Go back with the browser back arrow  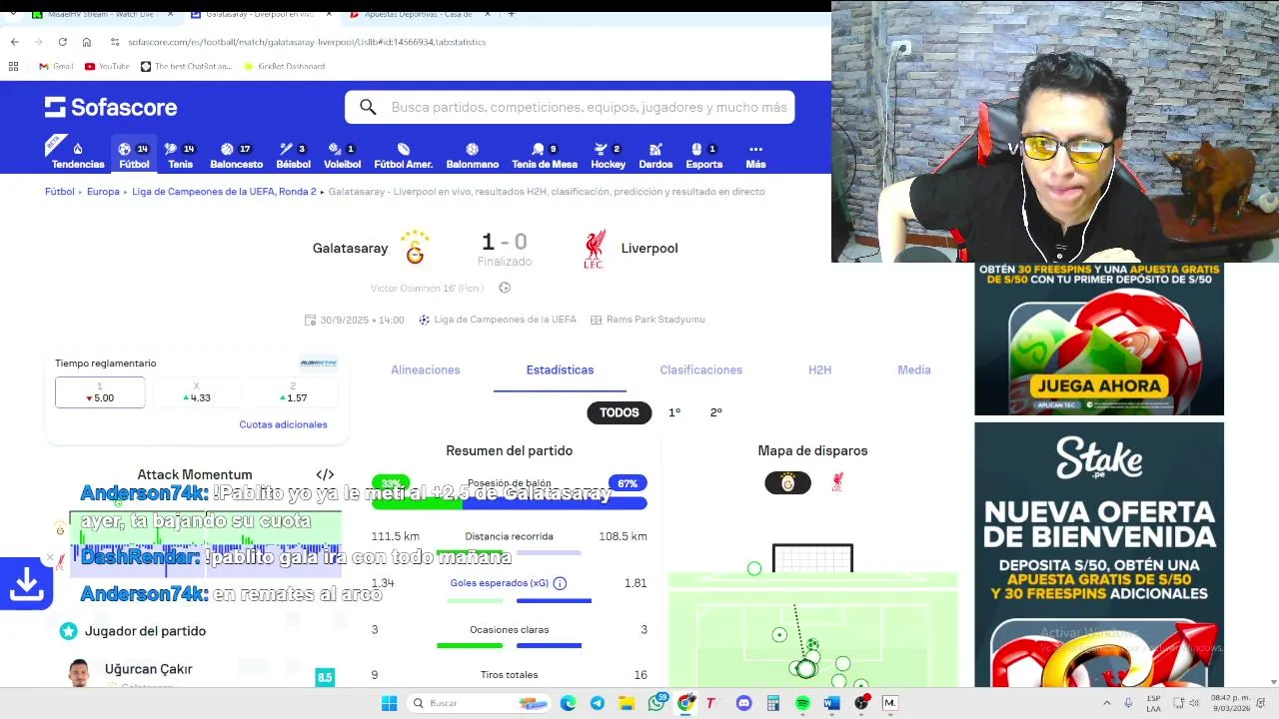coord(14,42)
